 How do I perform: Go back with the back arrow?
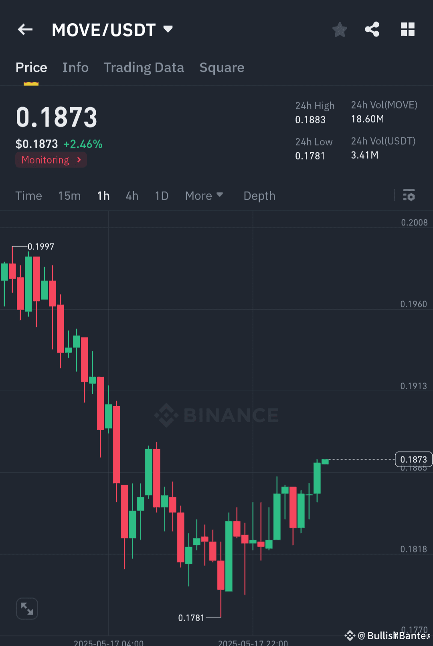[25, 29]
